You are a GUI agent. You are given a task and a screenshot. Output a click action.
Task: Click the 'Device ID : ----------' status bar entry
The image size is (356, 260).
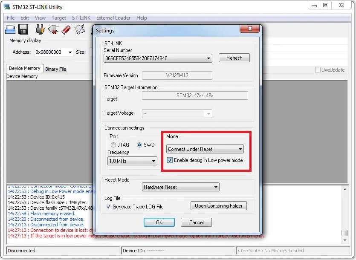[143, 251]
